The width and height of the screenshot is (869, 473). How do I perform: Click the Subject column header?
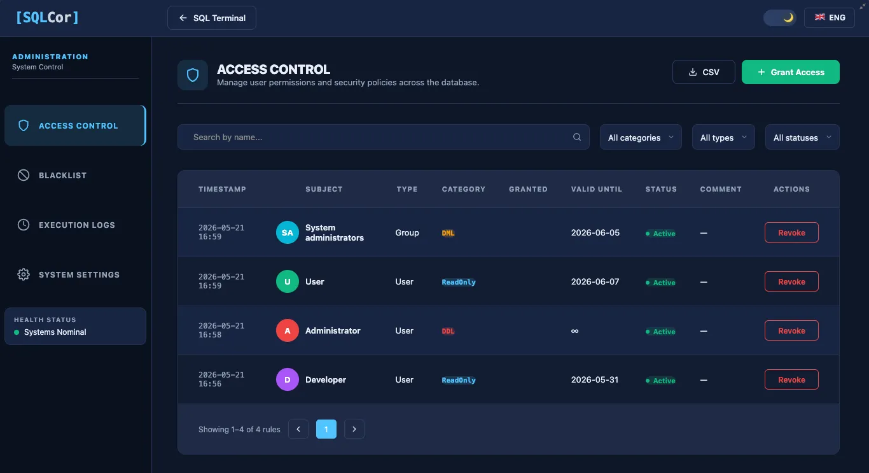pyautogui.click(x=324, y=189)
